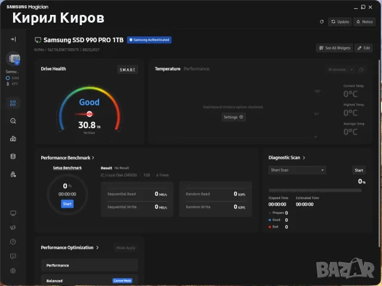382x286 pixels.
Task: Open the Performance Benchmark bar-chart icon in sidebar
Action: (x=13, y=139)
